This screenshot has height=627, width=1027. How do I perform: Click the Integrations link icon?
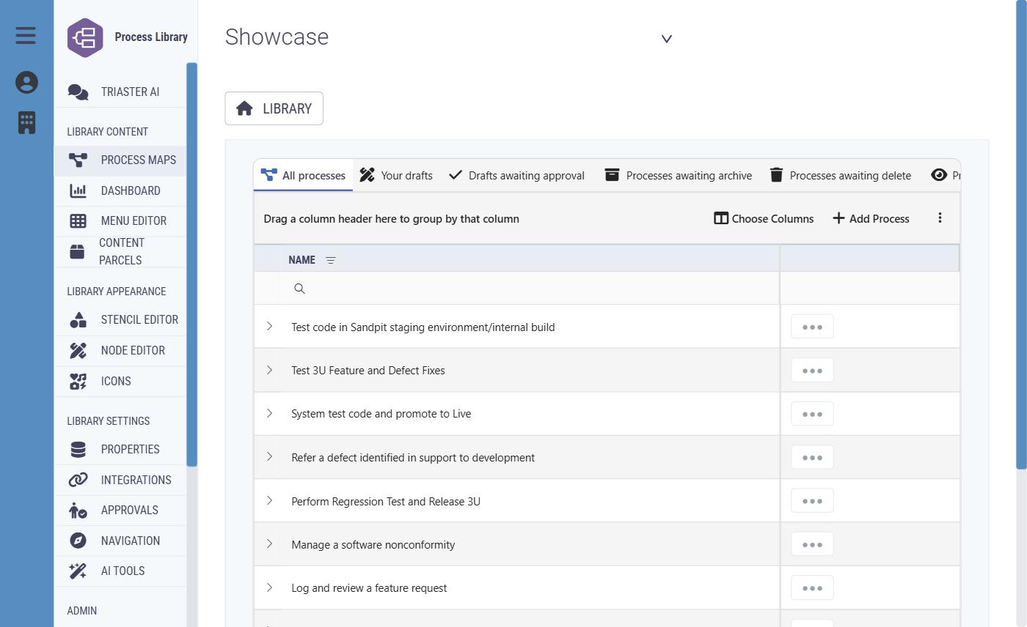coord(78,480)
